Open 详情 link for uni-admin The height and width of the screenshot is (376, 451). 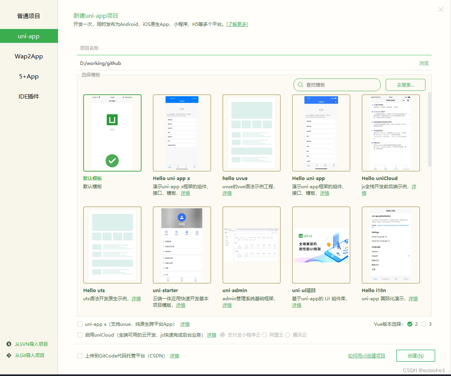(x=227, y=305)
